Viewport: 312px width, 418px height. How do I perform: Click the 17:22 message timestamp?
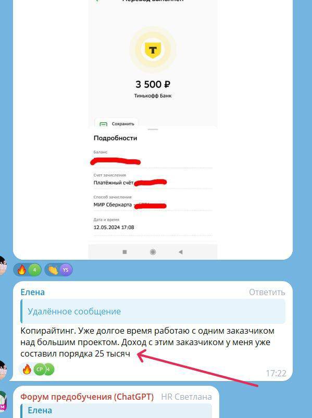276,373
